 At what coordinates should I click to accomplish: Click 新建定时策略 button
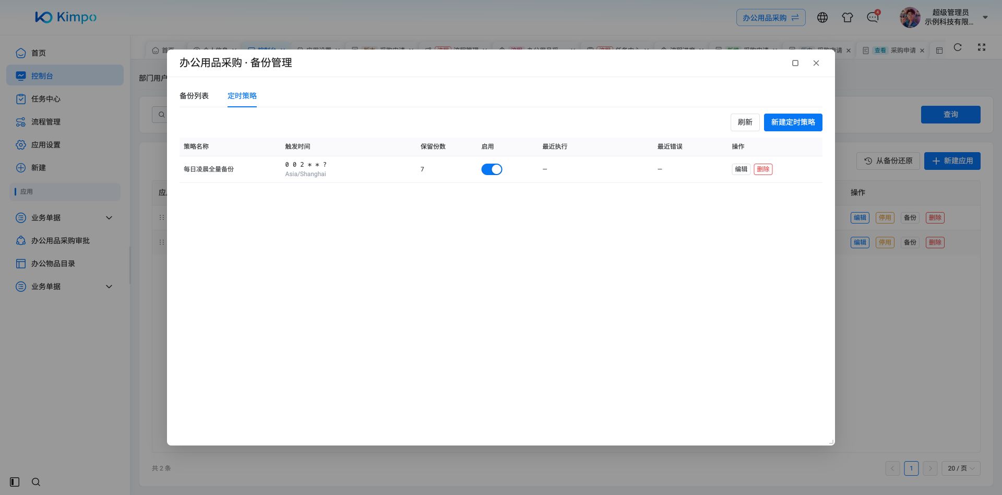793,122
